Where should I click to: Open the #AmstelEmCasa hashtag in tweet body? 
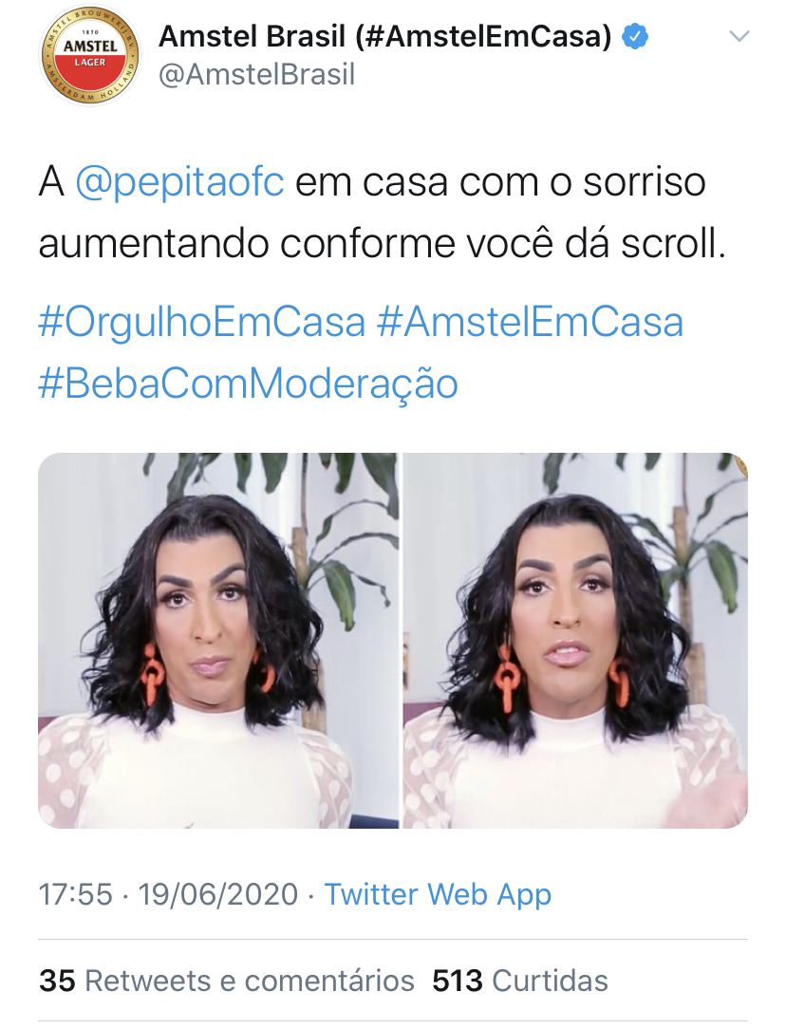click(x=530, y=322)
